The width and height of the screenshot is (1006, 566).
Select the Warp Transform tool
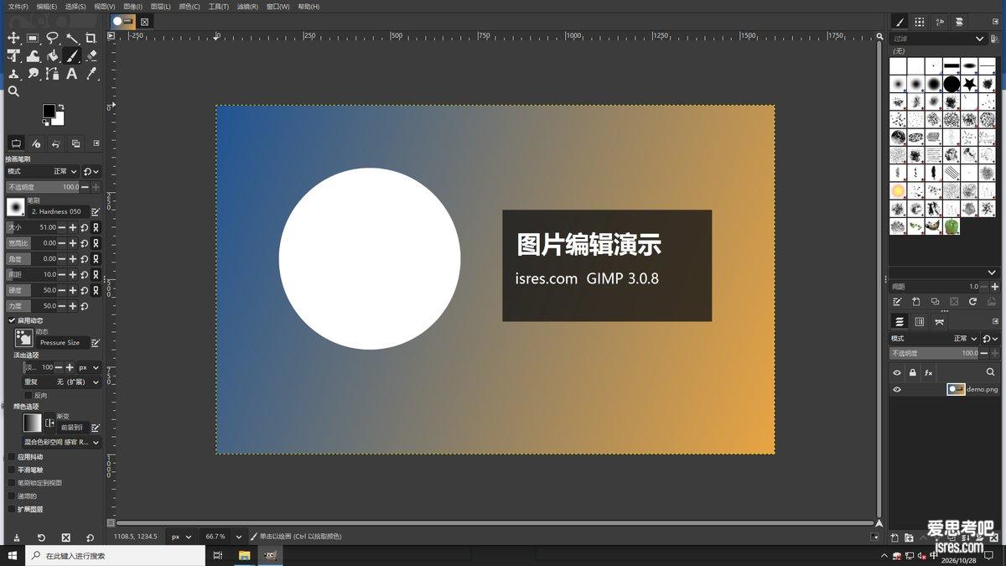pos(33,56)
